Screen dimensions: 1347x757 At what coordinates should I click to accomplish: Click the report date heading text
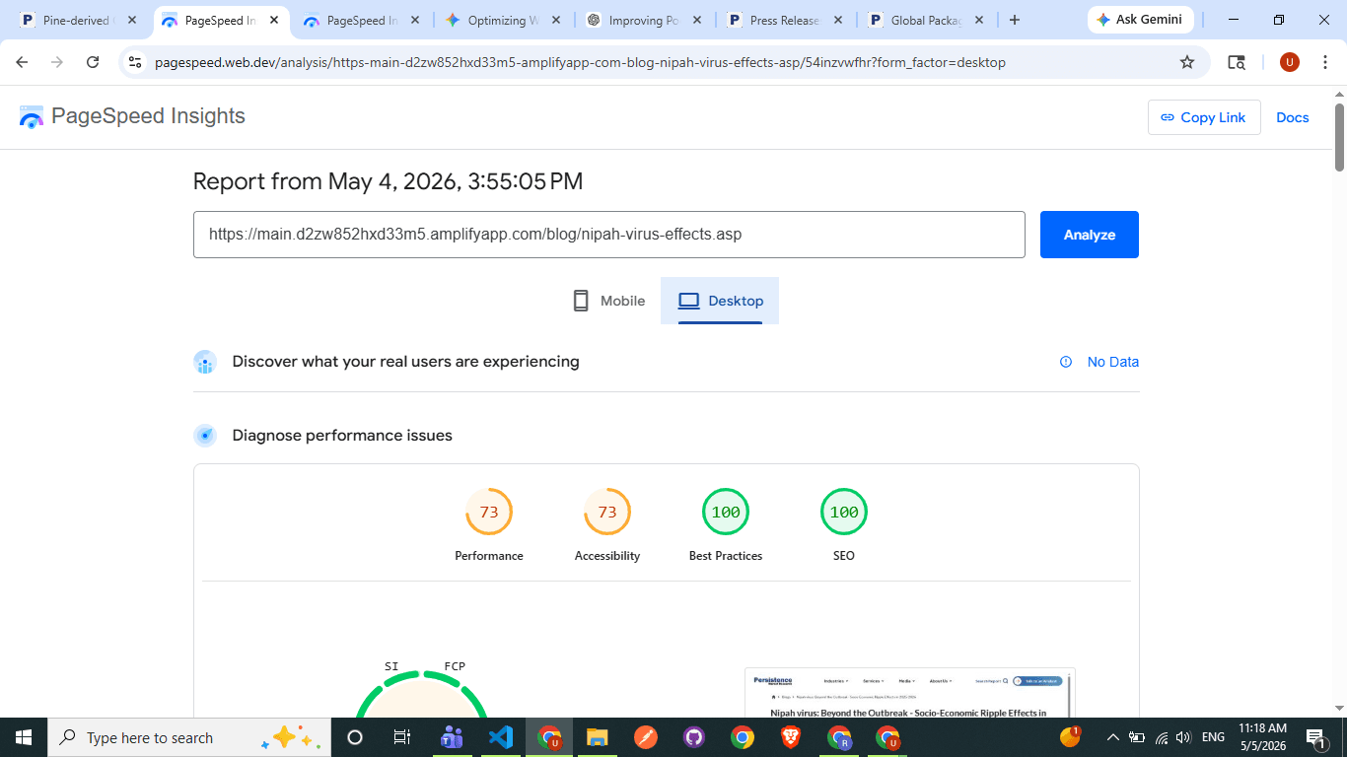[388, 181]
